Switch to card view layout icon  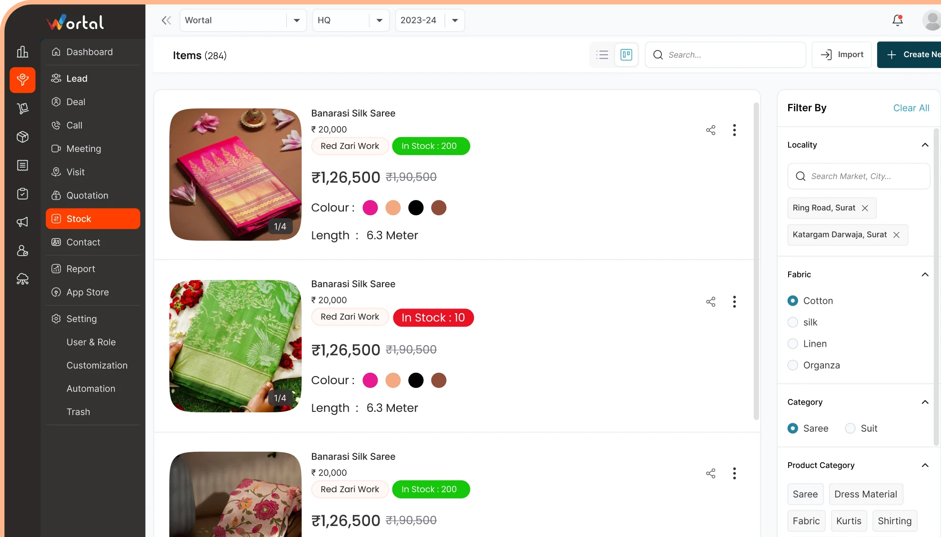626,55
